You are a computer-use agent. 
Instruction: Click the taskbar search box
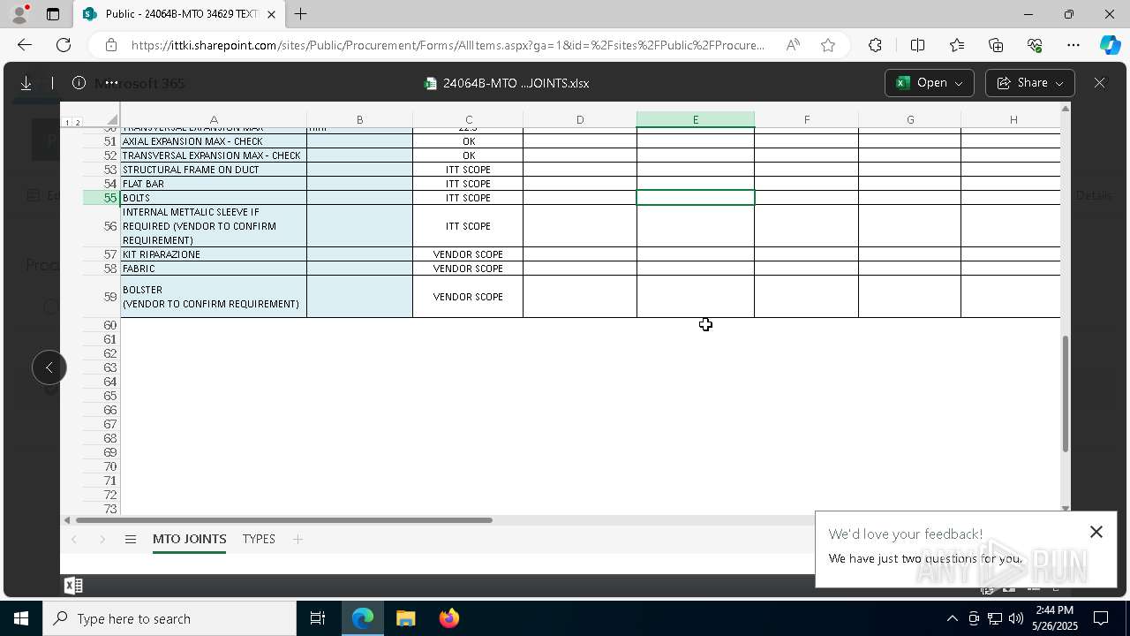pyautogui.click(x=169, y=618)
